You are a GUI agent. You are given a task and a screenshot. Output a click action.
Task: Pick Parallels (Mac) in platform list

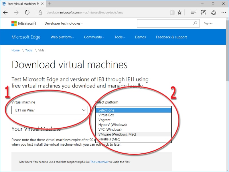[109, 139]
